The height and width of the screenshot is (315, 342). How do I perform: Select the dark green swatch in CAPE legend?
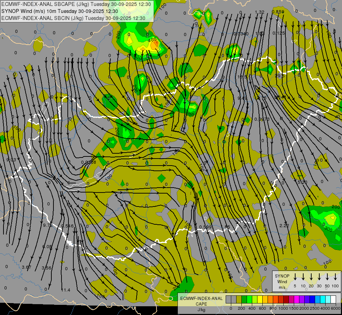point(244,299)
